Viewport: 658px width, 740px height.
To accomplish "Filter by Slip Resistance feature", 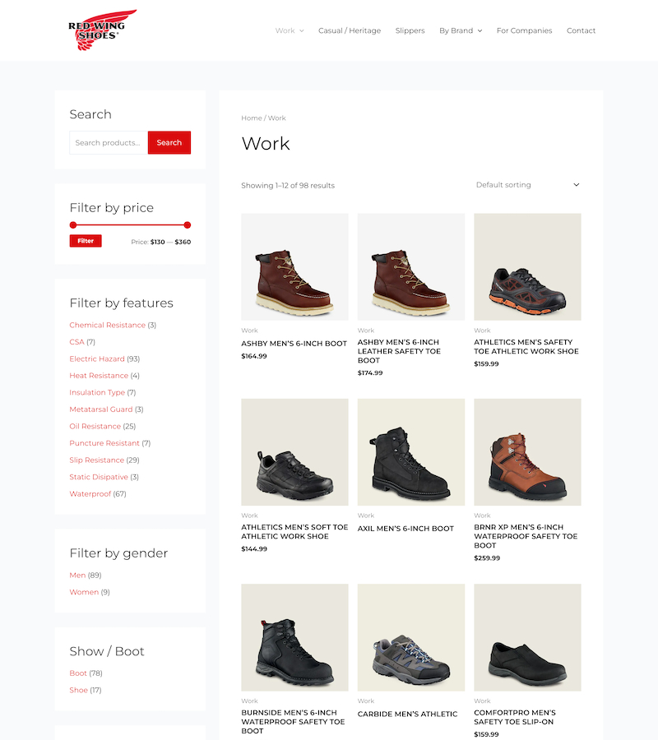I will click(x=96, y=460).
